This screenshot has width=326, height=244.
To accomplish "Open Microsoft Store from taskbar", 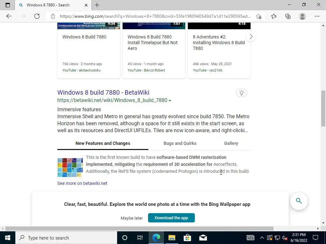I will [187, 238].
